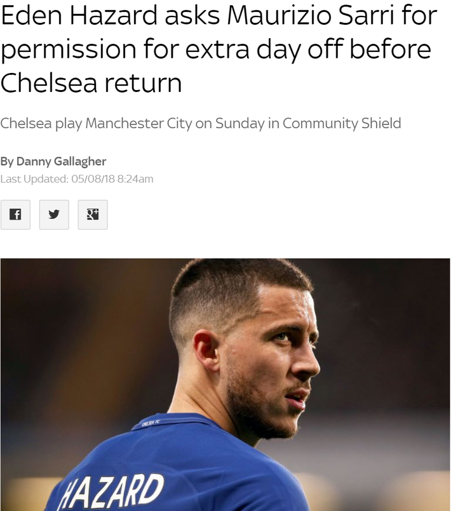Click the "05/08/18" date text

(x=92, y=179)
